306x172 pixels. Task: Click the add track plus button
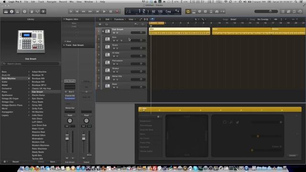pyautogui.click(x=100, y=24)
